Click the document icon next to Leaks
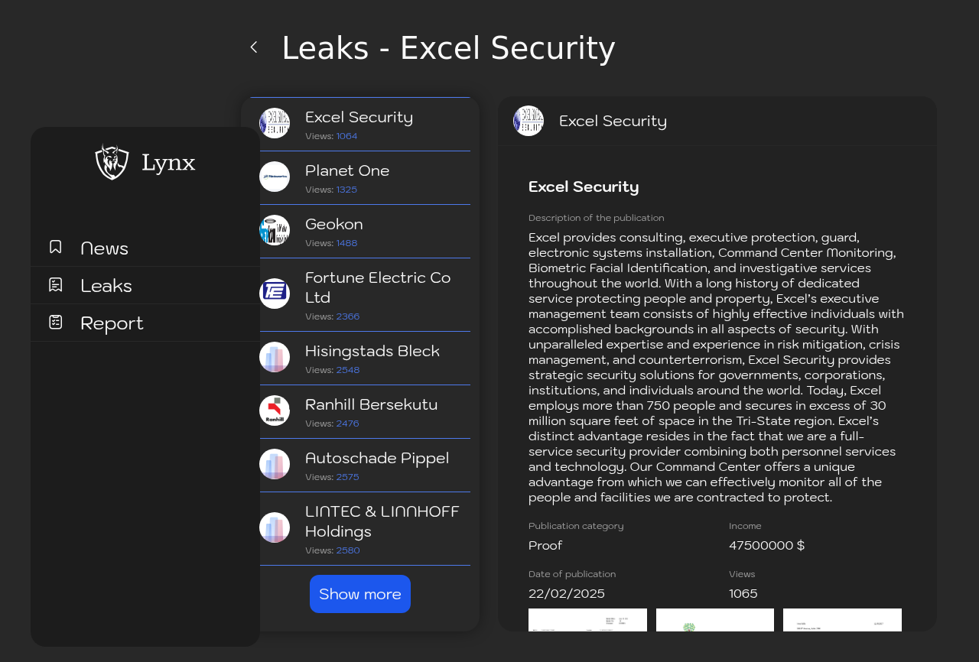 (56, 284)
